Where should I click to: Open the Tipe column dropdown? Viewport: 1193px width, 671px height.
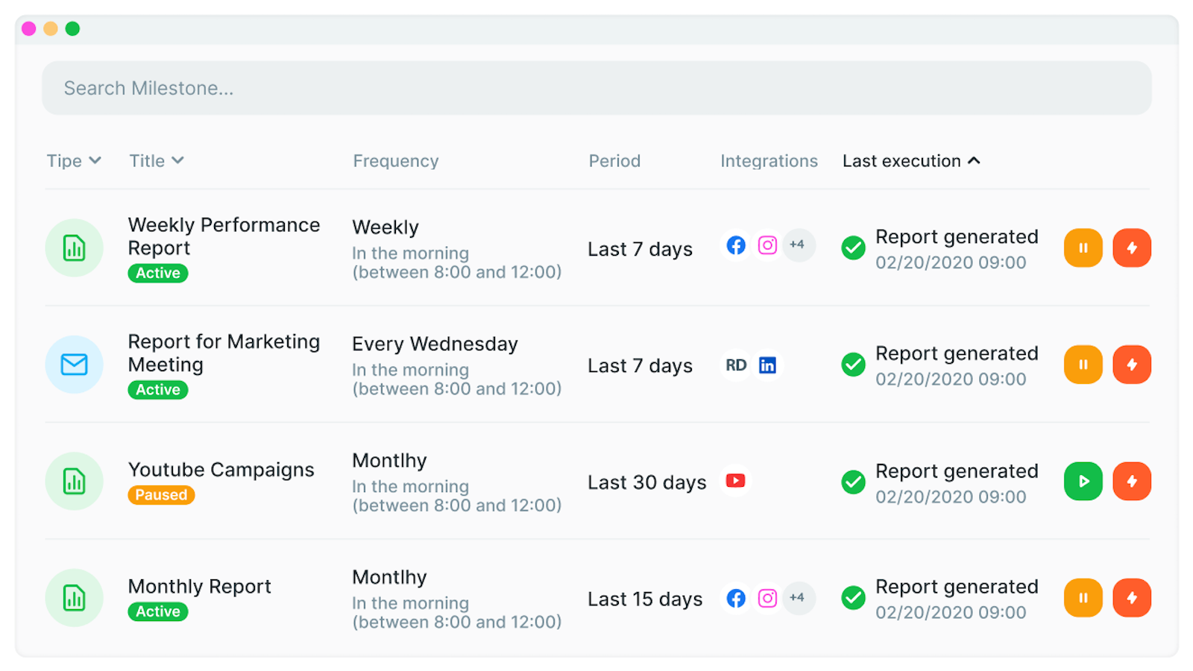pos(74,161)
